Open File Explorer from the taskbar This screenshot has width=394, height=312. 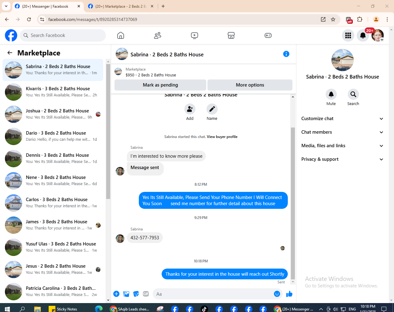37,309
